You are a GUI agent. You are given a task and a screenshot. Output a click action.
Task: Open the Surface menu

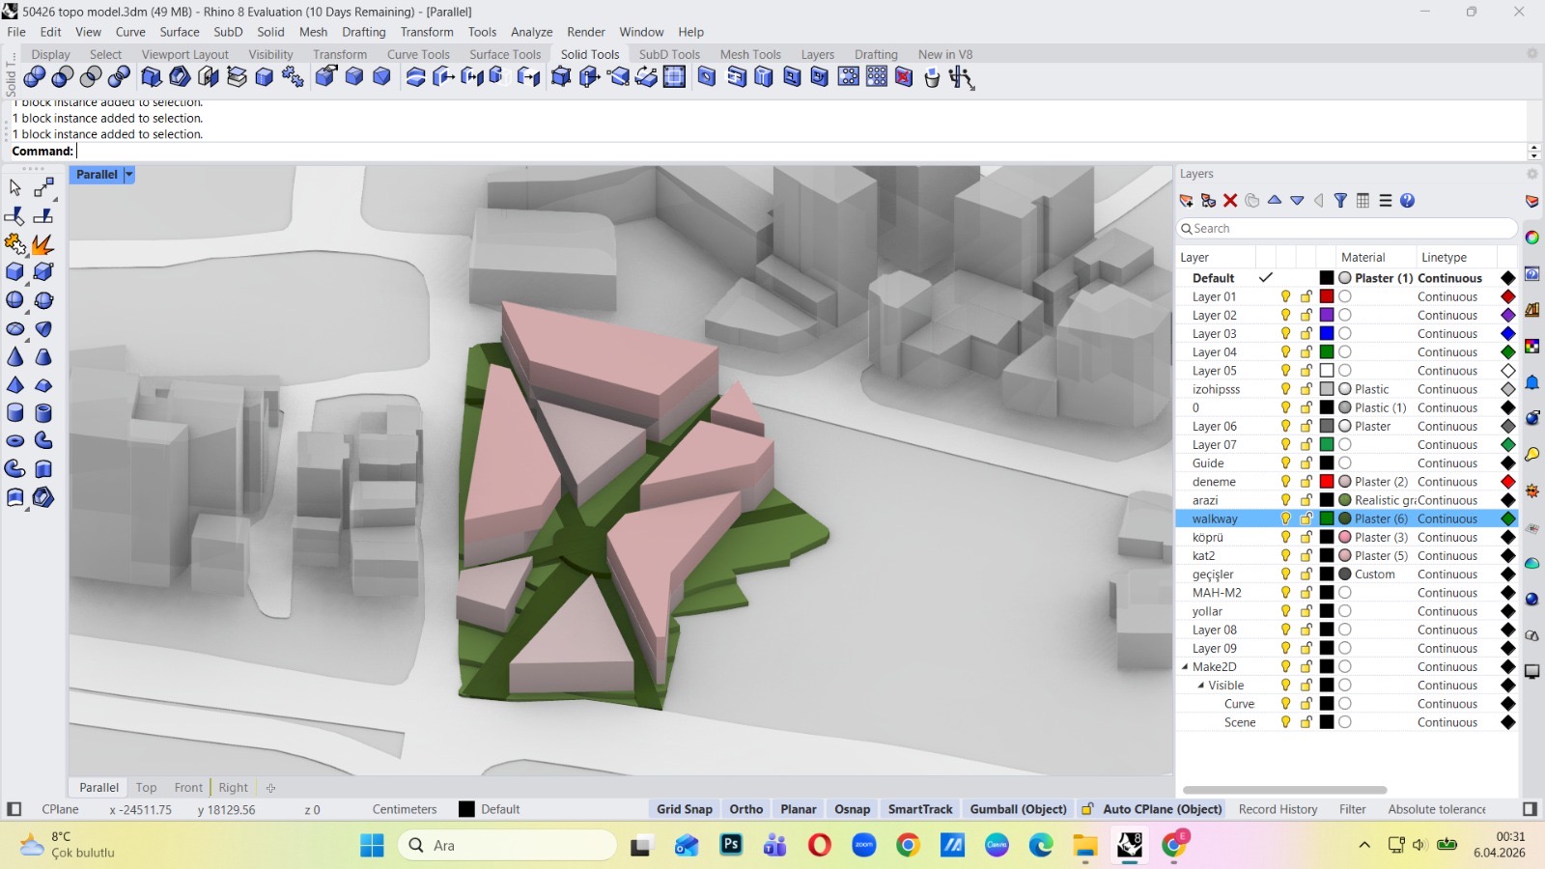coord(179,32)
